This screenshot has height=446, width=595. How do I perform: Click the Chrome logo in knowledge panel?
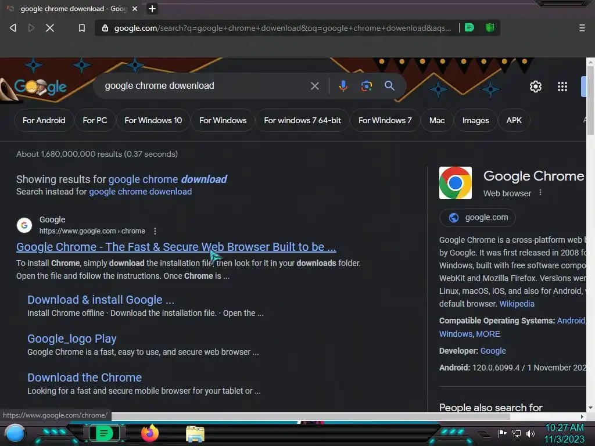click(456, 183)
